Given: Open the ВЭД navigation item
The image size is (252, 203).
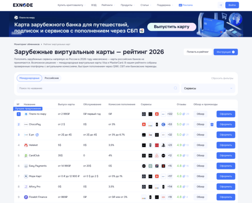Looking at the screenshot, I should coord(94,5).
